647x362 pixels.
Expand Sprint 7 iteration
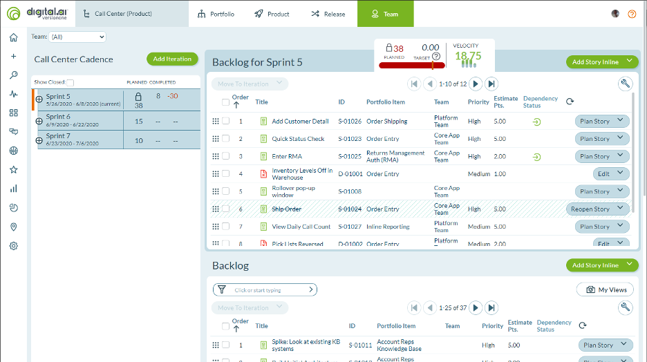point(39,140)
